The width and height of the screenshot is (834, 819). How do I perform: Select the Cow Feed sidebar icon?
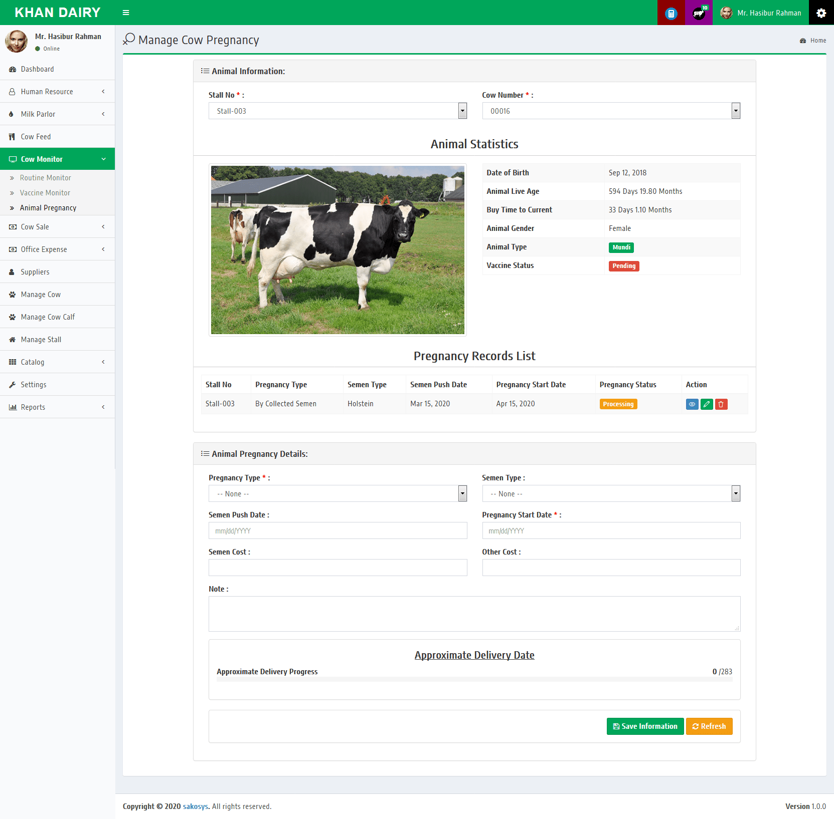(13, 136)
